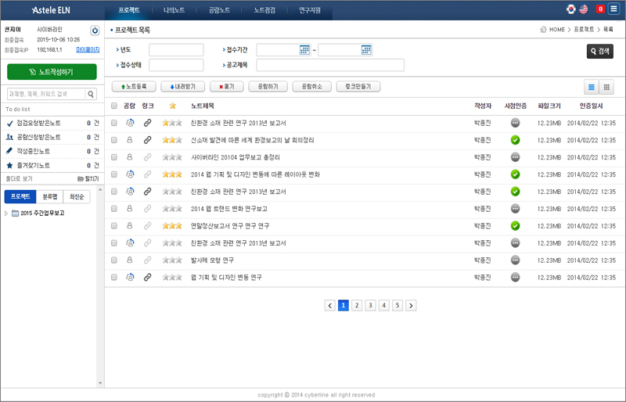
Task: Open the hamburger menu in top-right corner
Action: (613, 9)
